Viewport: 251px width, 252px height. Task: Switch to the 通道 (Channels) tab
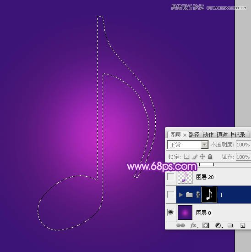click(222, 135)
